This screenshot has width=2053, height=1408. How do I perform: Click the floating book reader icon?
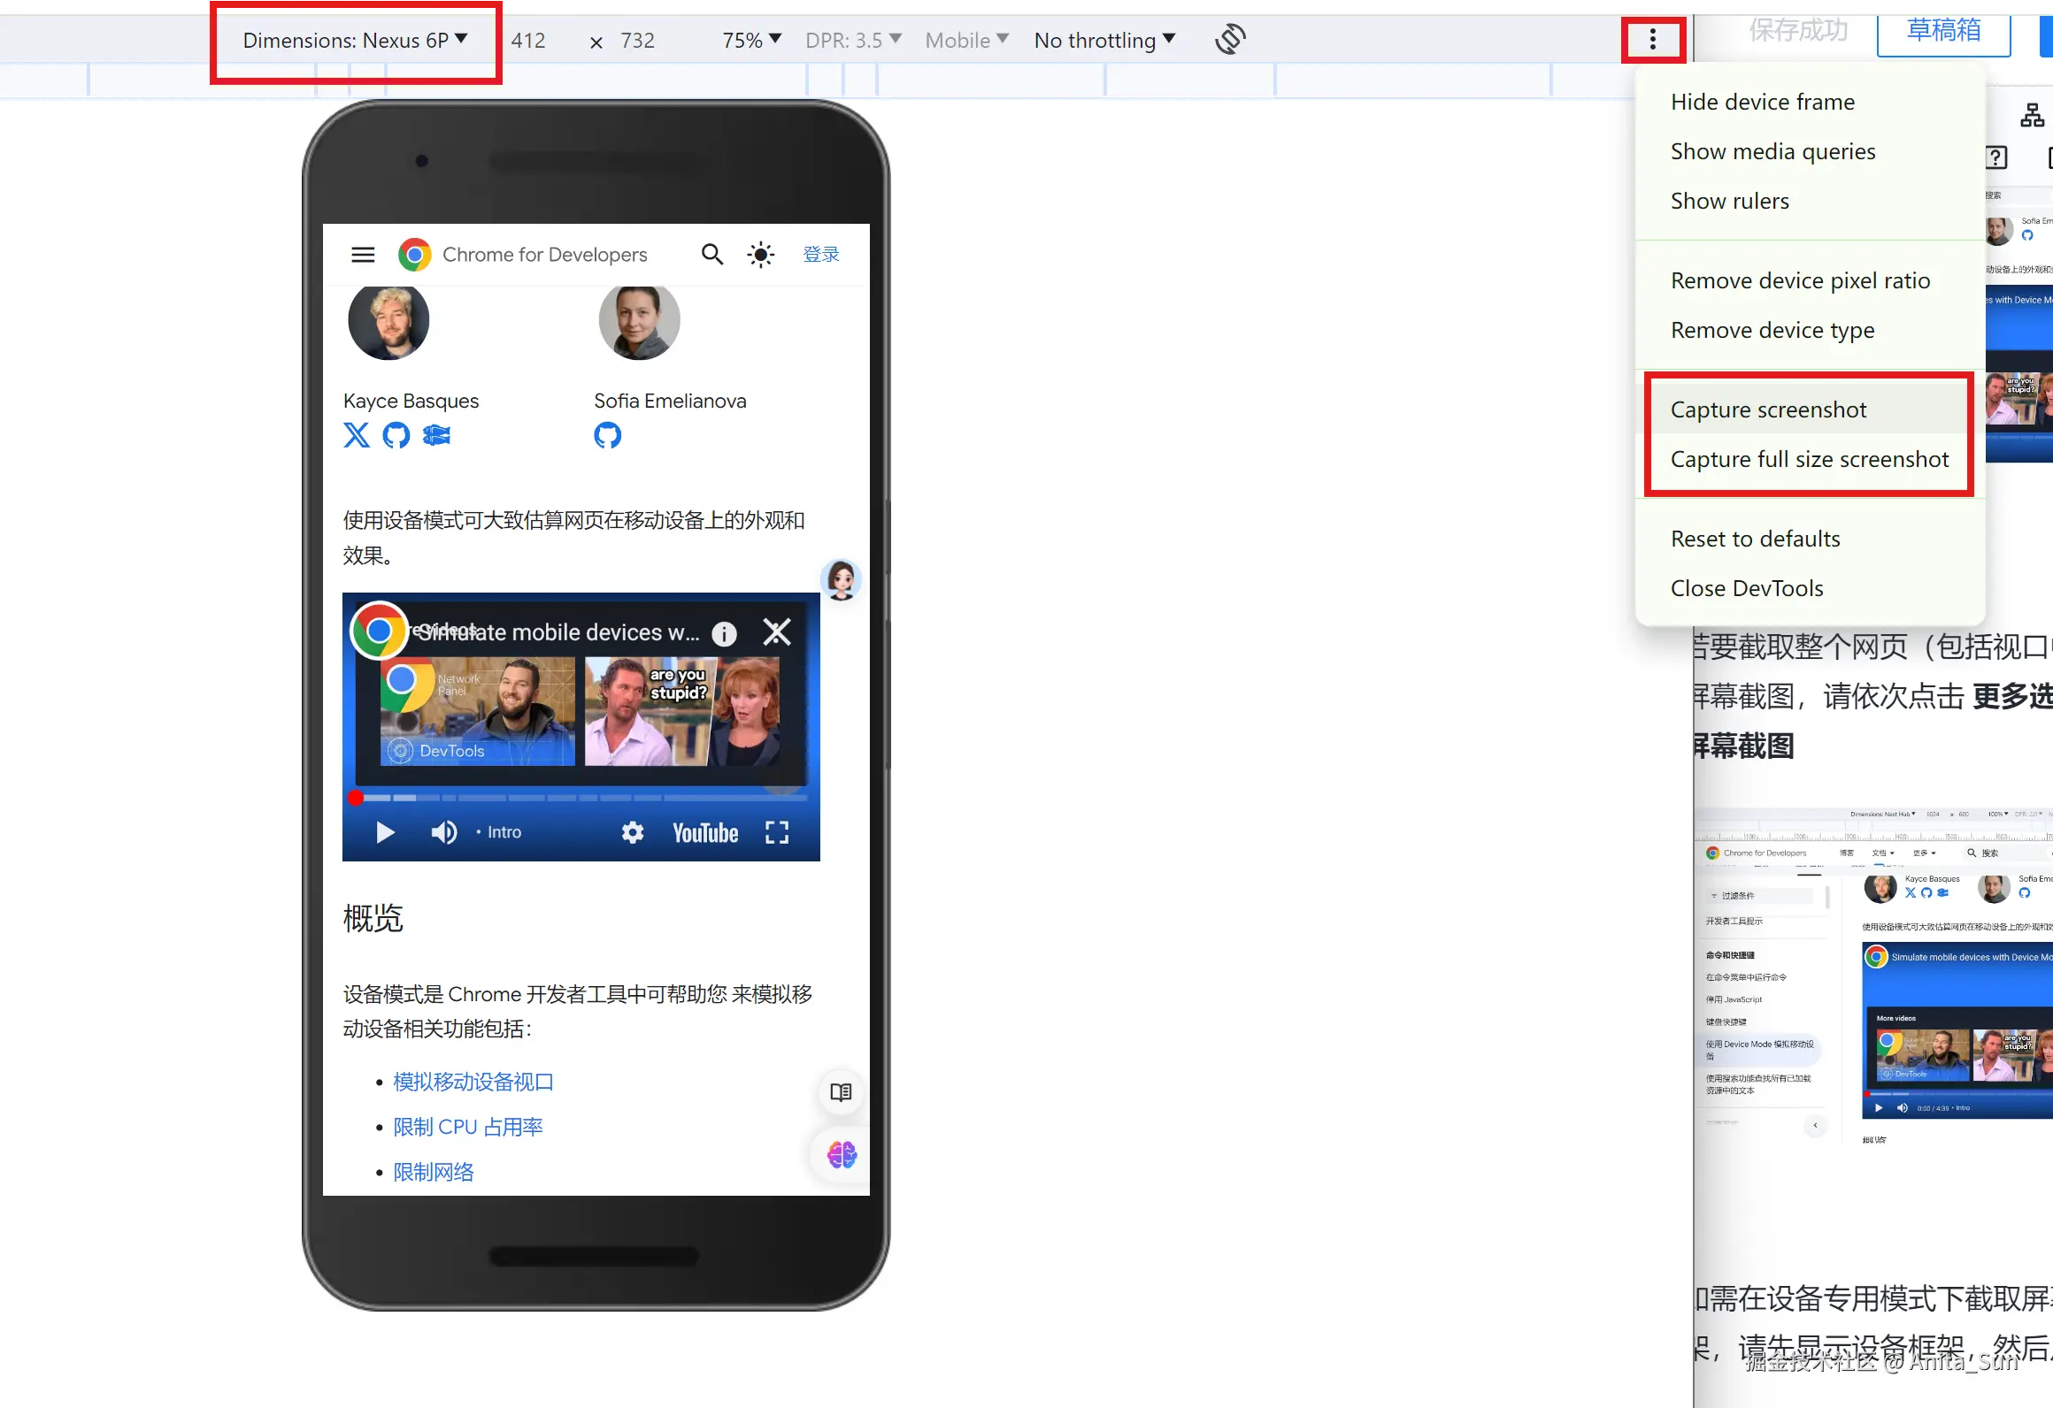(841, 1092)
